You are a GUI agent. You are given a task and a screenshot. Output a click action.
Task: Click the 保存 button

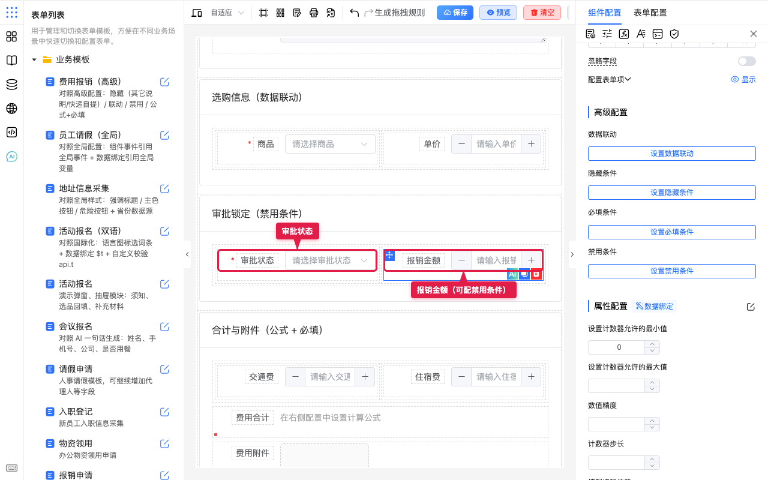tap(455, 13)
